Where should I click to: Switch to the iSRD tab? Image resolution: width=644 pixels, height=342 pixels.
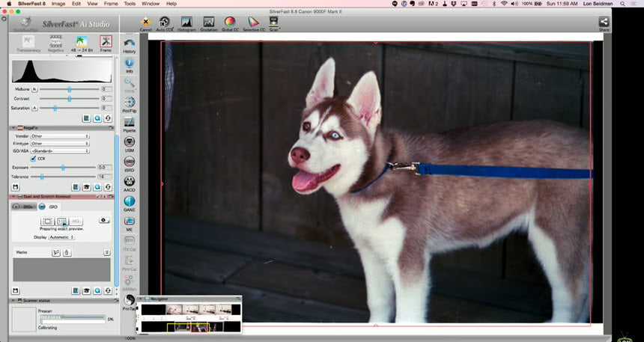click(x=49, y=207)
